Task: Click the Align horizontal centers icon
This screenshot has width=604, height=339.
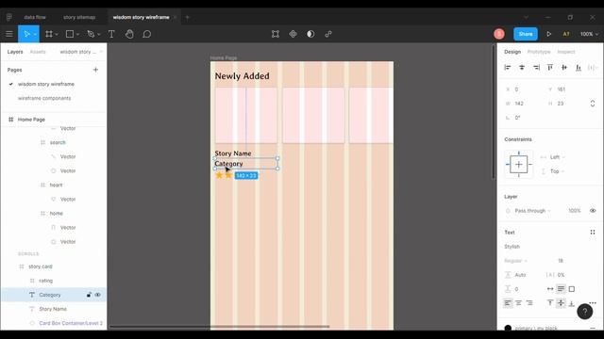Action: (x=522, y=67)
